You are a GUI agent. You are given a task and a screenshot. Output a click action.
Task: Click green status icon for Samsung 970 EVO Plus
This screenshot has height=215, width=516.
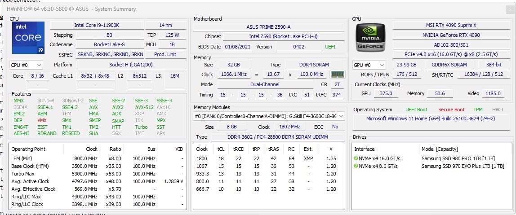pos(356,166)
